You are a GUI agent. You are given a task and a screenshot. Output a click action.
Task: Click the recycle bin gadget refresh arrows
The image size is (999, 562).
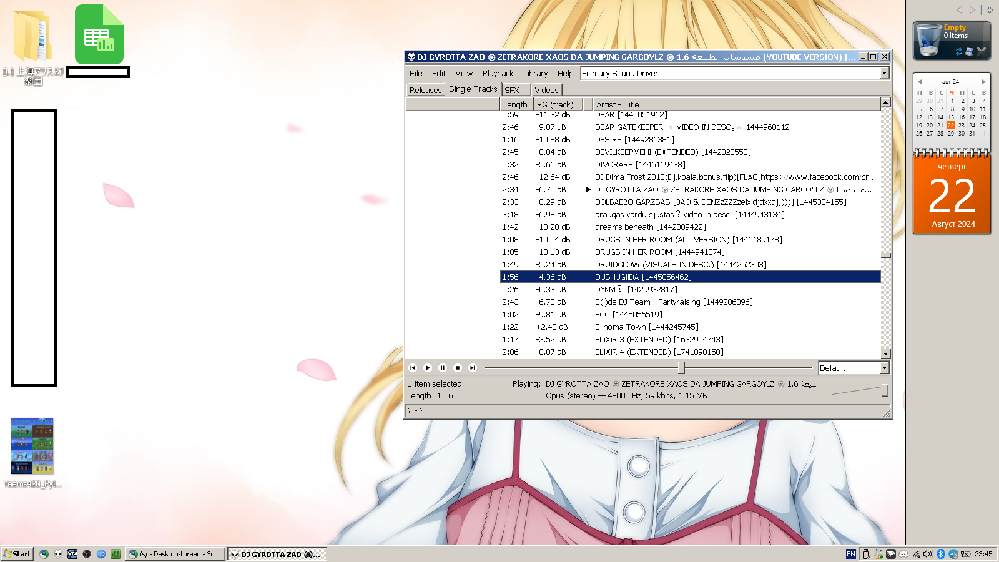[x=959, y=52]
